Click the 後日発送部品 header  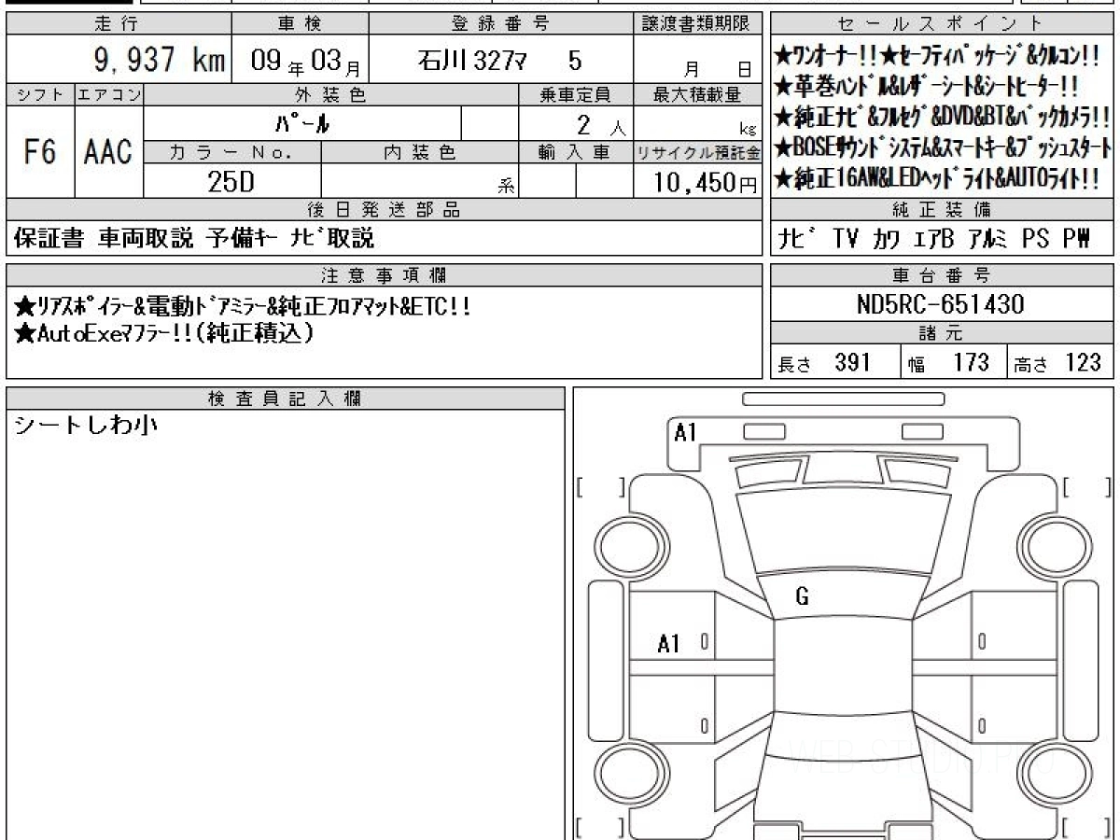tap(385, 210)
